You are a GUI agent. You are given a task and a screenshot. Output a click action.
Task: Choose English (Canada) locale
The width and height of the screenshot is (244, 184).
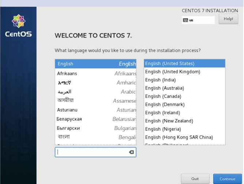pyautogui.click(x=184, y=96)
